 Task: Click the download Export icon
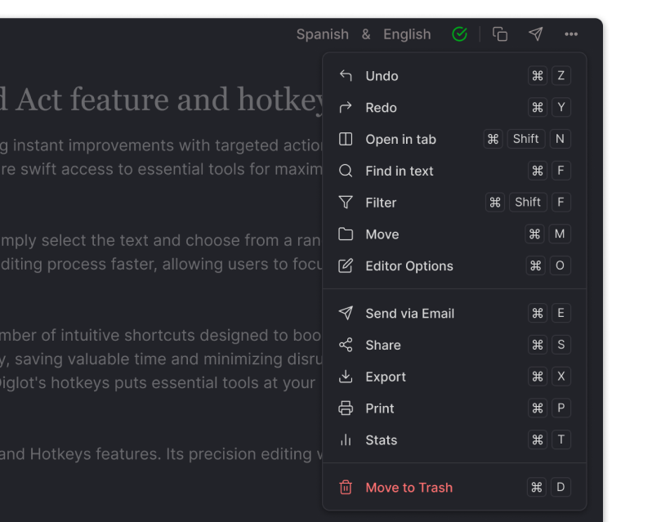(346, 376)
